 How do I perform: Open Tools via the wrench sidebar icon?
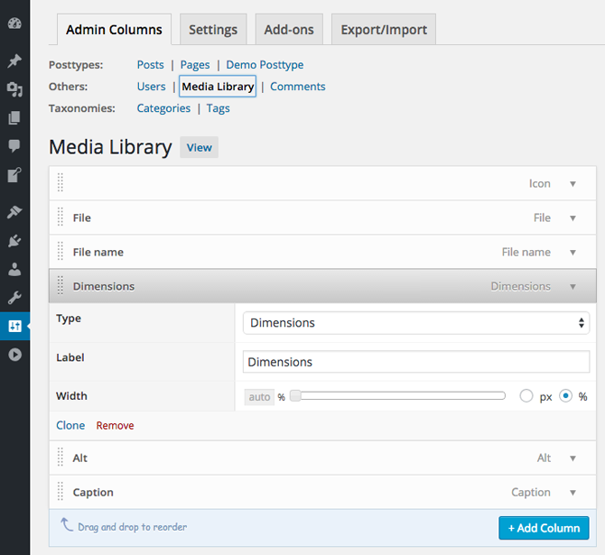[14, 298]
